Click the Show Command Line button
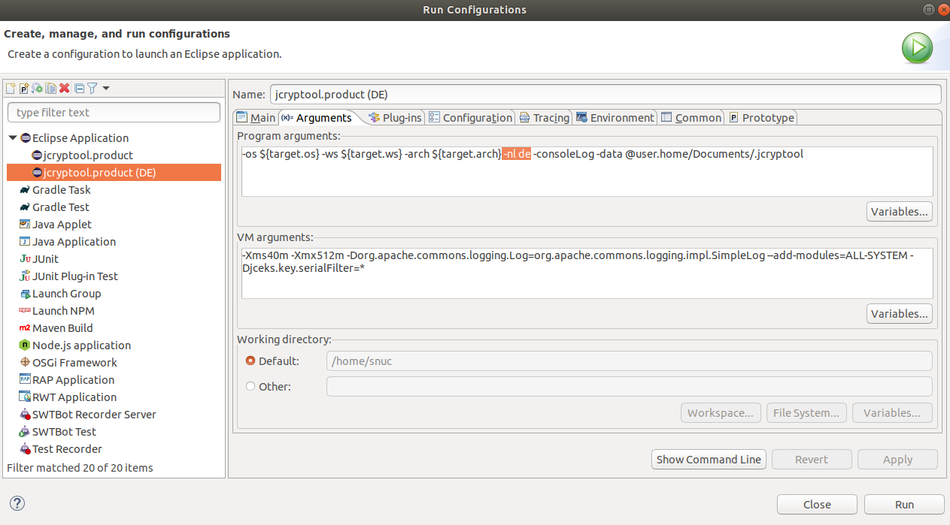 (x=709, y=460)
